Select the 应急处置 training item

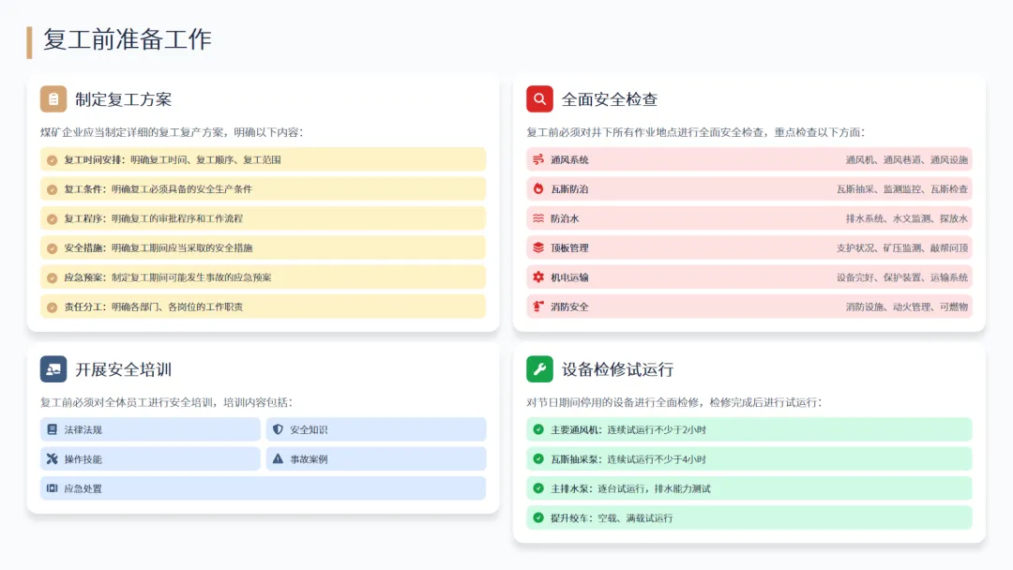[263, 488]
